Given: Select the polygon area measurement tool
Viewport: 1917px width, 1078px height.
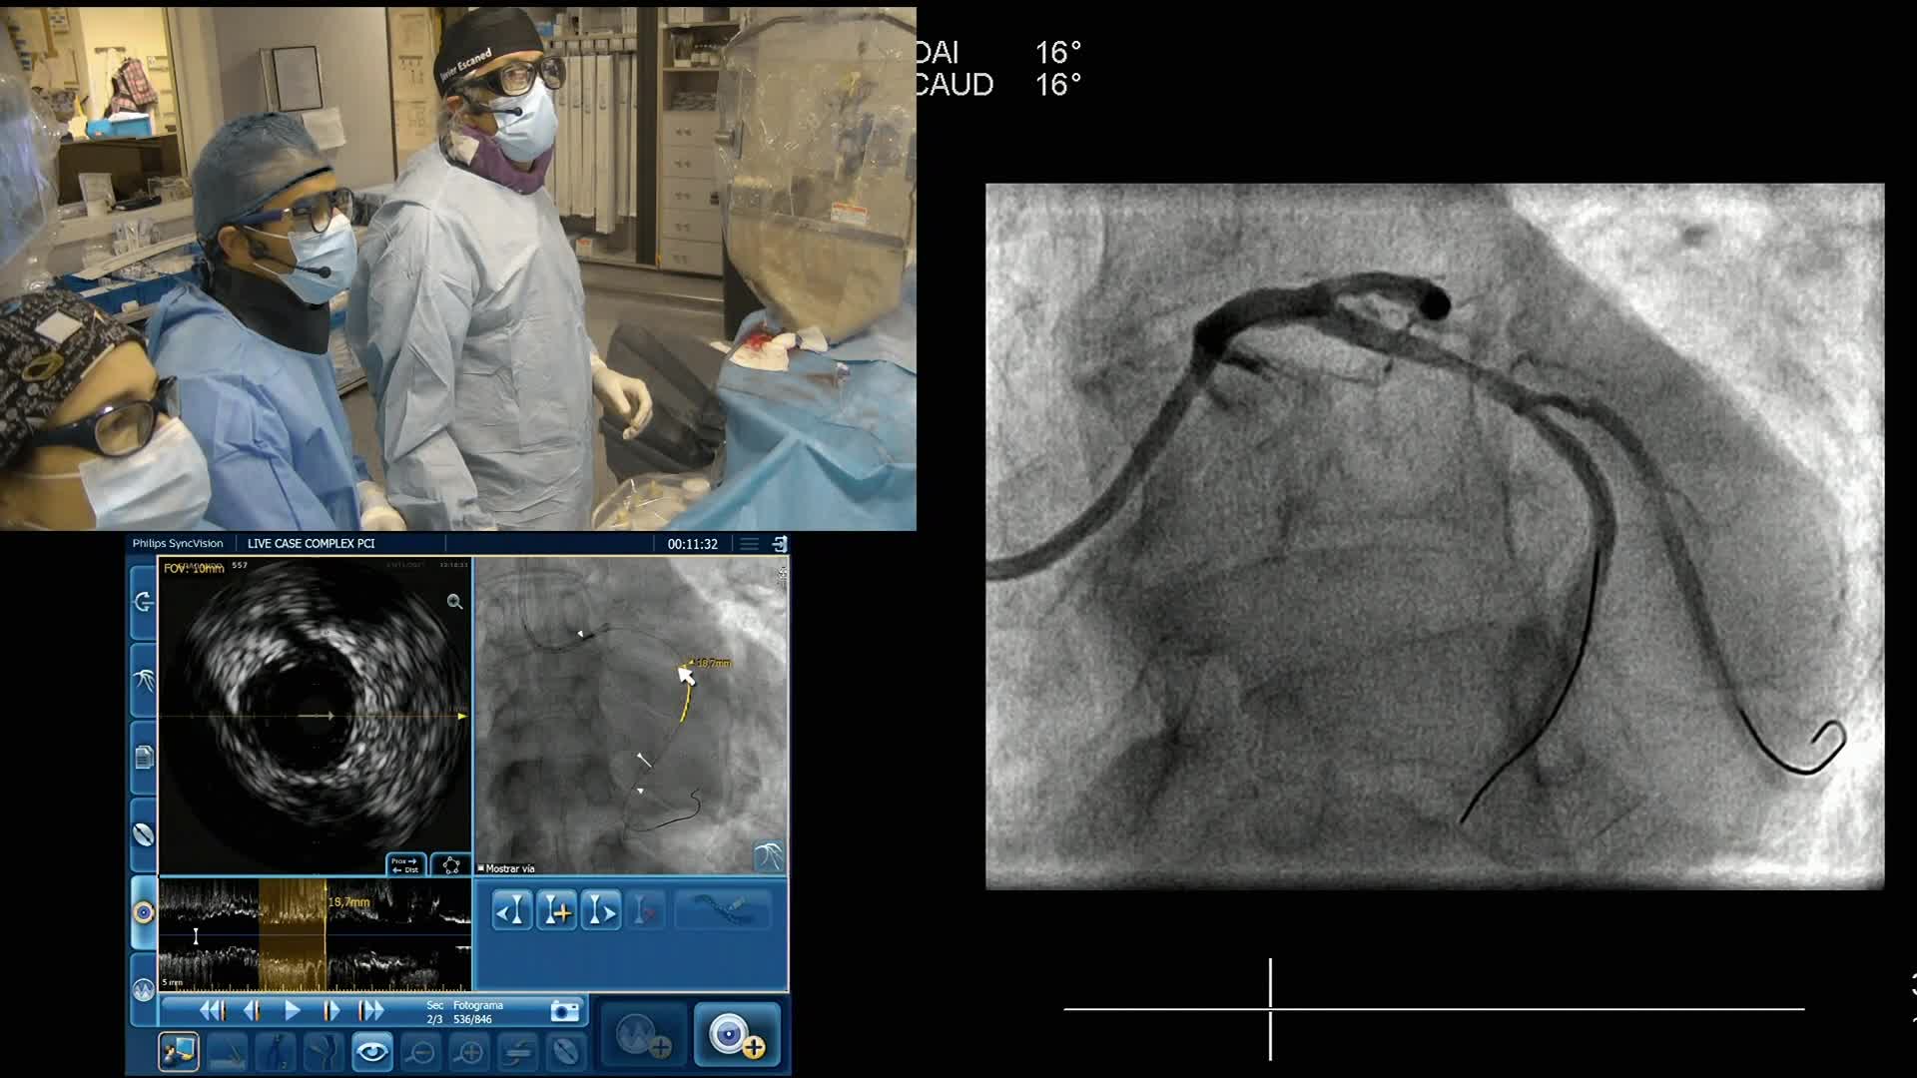Looking at the screenshot, I should (450, 865).
